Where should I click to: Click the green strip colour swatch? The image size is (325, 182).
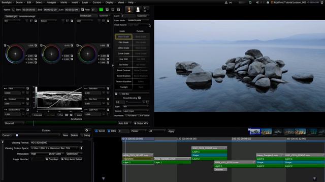(x=101, y=10)
